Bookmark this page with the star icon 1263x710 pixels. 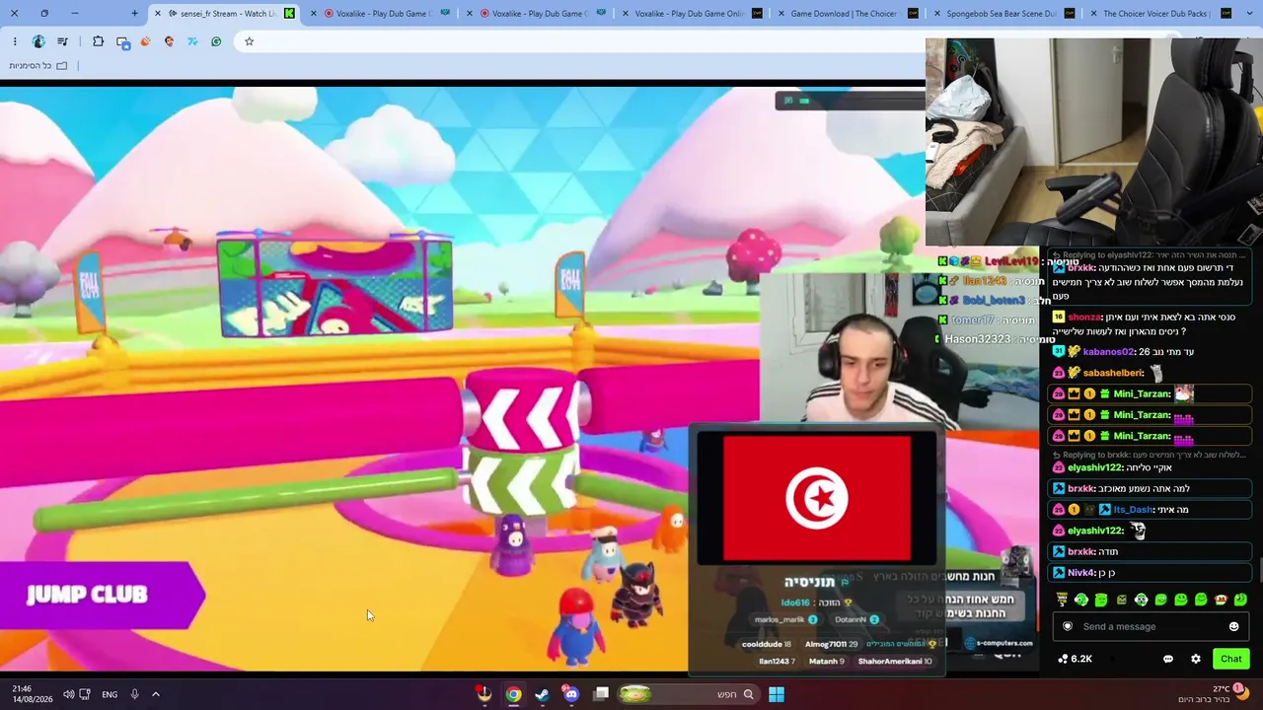[x=249, y=41]
